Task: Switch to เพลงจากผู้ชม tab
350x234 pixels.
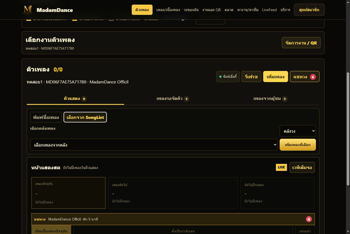Action: [270, 99]
